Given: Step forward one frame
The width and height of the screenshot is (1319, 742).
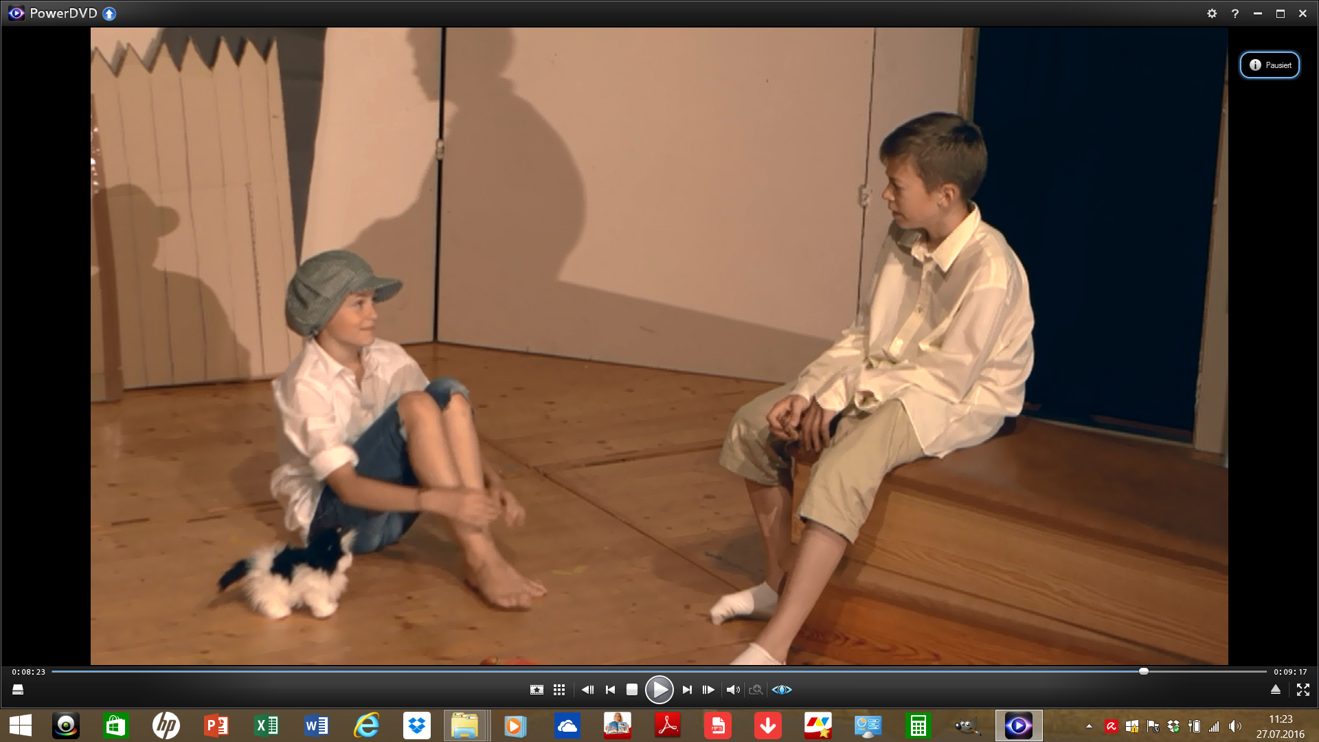Looking at the screenshot, I should (708, 690).
